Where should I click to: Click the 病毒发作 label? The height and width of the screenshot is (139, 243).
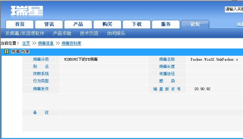tap(41, 89)
